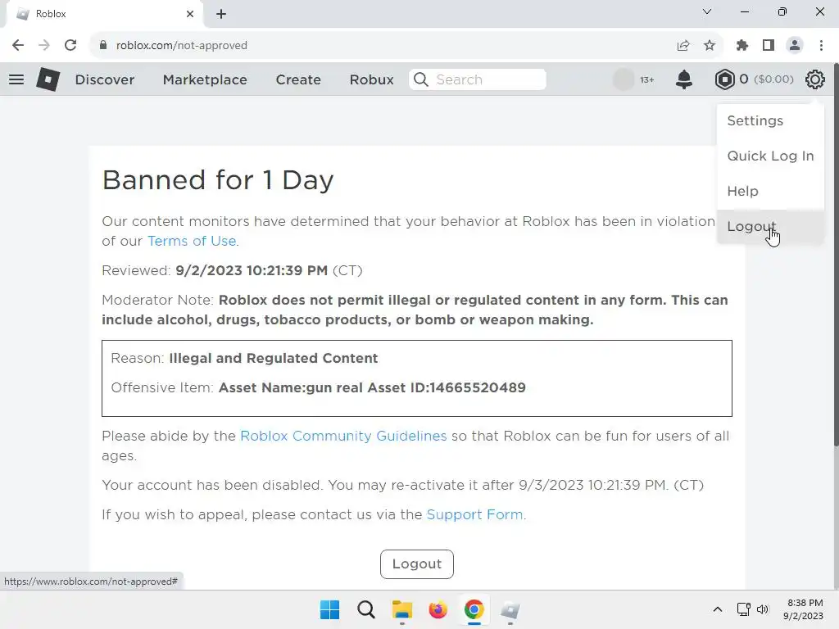Click the Roblox logo home icon

coord(48,79)
